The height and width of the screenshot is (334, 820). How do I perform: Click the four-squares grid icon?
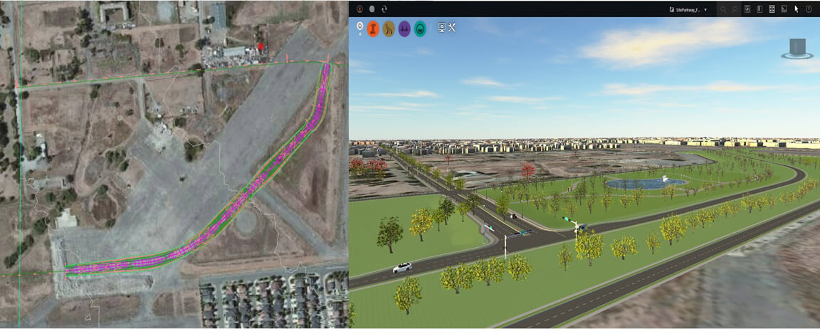[x=771, y=9]
